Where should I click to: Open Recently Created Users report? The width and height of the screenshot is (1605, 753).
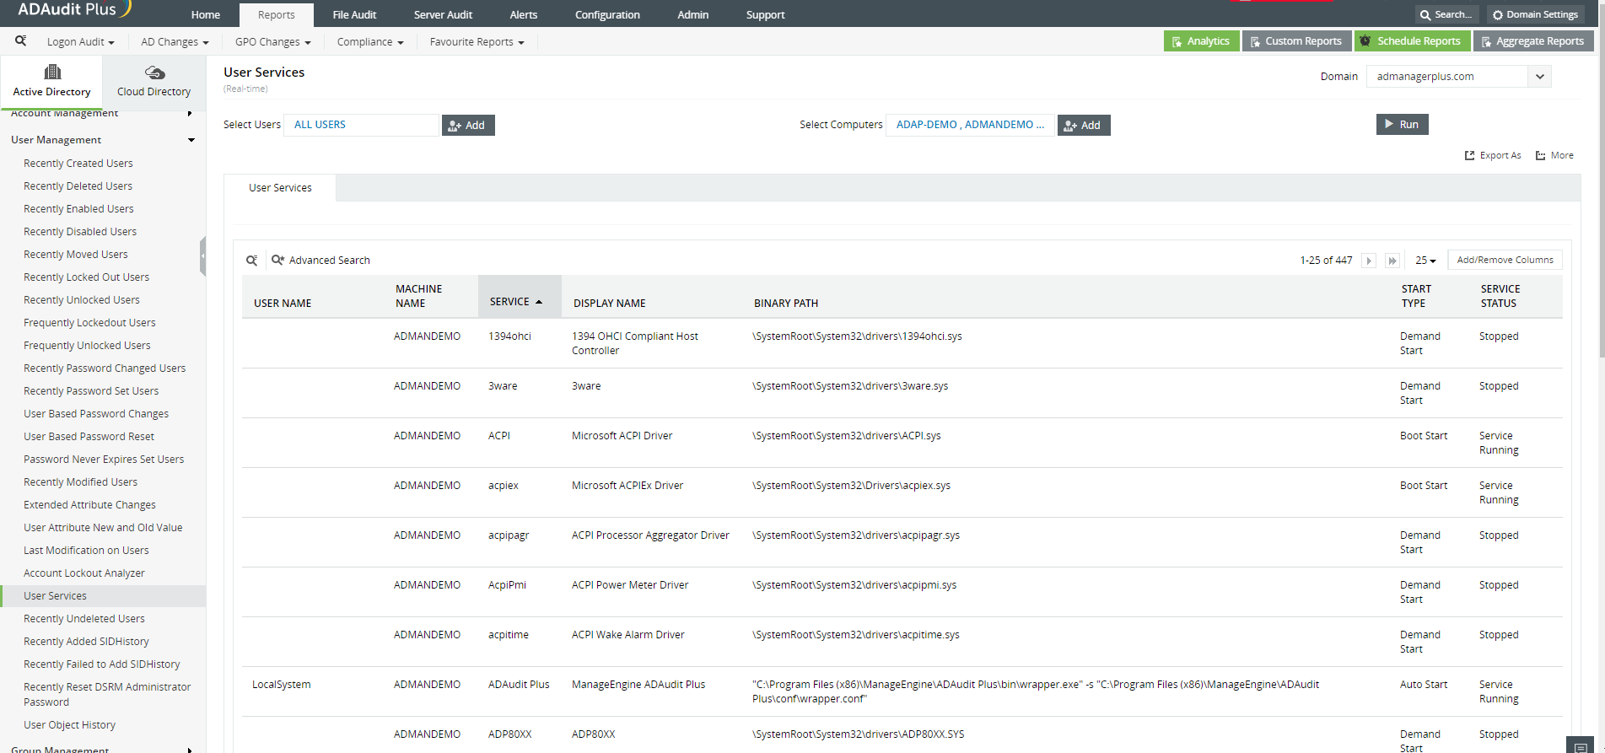(x=78, y=164)
